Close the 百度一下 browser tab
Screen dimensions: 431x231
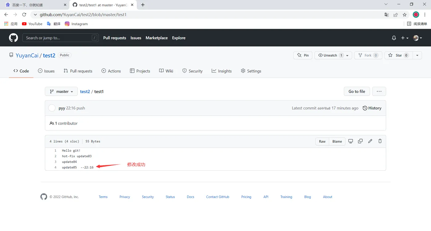tap(65, 5)
